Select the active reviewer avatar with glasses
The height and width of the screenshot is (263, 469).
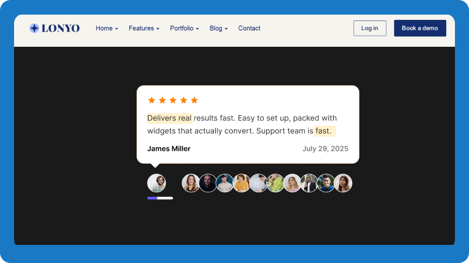157,183
